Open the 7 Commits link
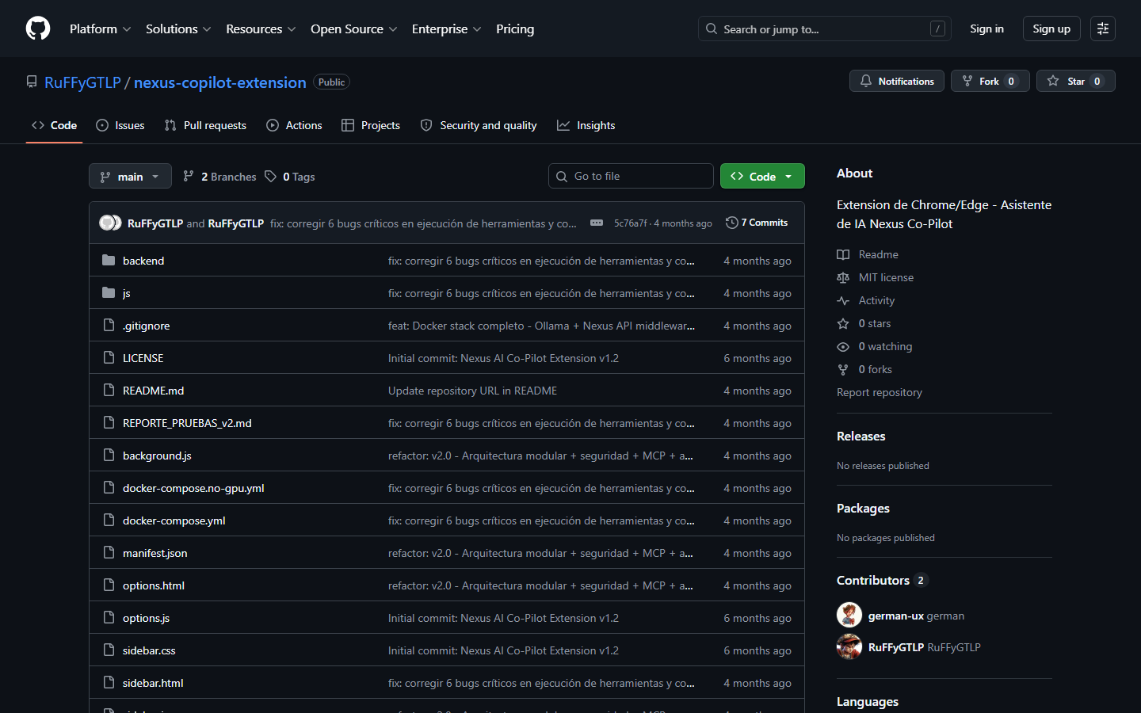Screen dimensions: 1141x713 [757, 223]
